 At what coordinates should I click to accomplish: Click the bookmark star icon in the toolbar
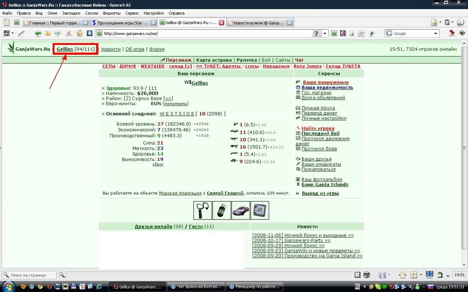point(361,33)
